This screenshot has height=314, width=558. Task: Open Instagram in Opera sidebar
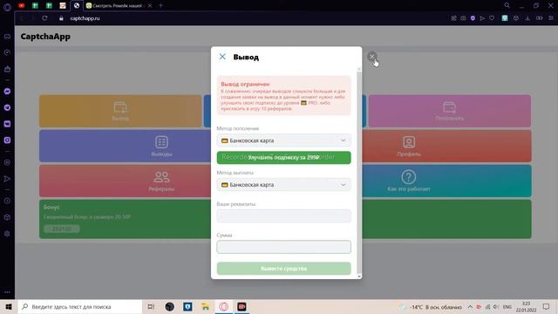coord(7,140)
